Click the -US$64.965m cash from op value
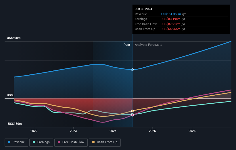Image resolution: width=236 pixels, height=150 pixels. pyautogui.click(x=171, y=29)
